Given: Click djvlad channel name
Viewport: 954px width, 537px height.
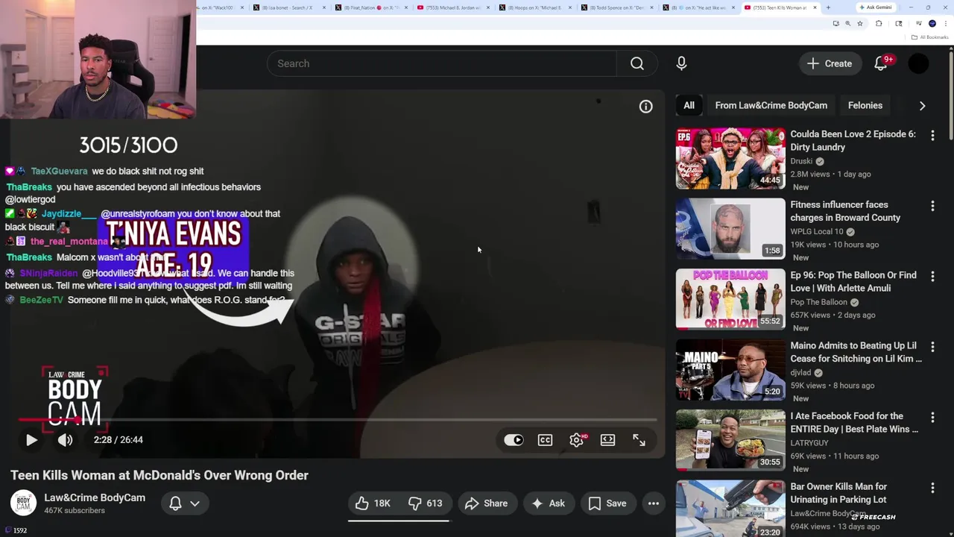Looking at the screenshot, I should (x=800, y=372).
